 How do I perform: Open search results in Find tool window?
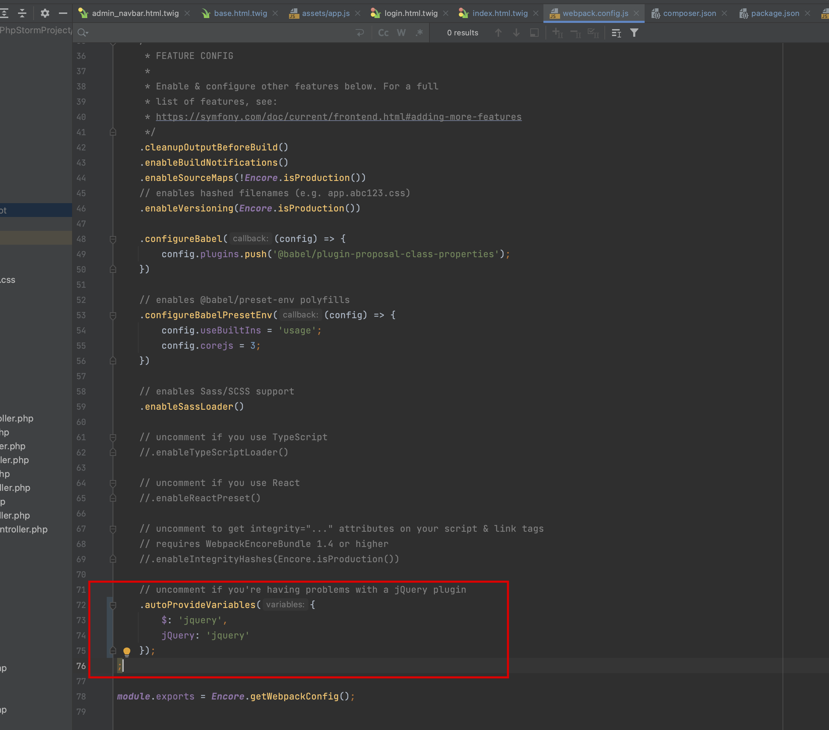coord(617,33)
